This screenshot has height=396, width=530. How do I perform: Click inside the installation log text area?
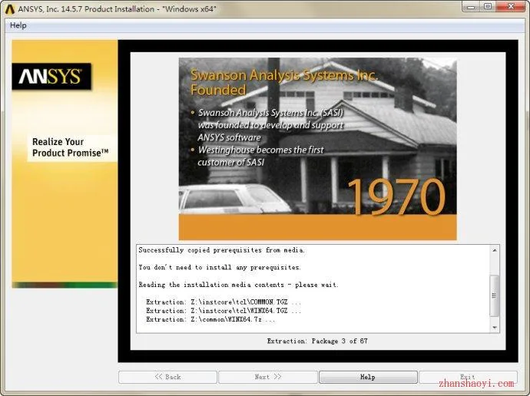pos(313,289)
